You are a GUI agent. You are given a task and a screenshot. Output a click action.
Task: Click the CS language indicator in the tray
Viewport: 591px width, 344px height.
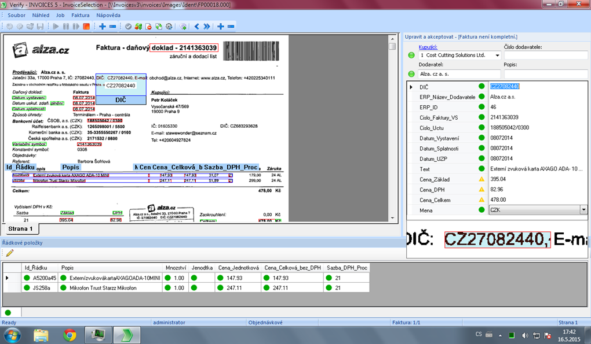(x=478, y=334)
